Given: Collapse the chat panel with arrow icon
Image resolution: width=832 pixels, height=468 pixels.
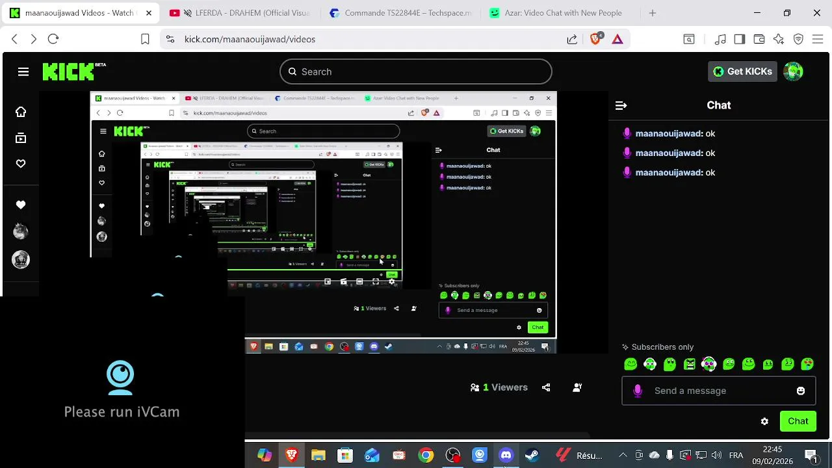Looking at the screenshot, I should pyautogui.click(x=621, y=105).
